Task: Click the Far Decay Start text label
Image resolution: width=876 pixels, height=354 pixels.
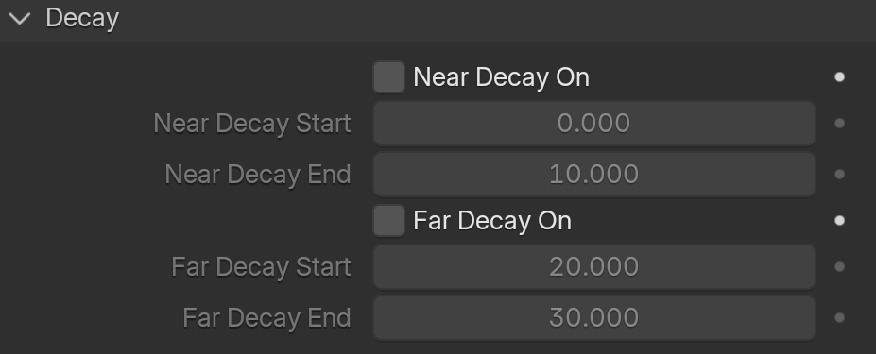Action: (x=261, y=267)
